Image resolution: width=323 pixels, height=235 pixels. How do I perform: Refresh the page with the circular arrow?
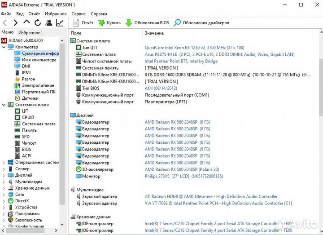coord(38,23)
